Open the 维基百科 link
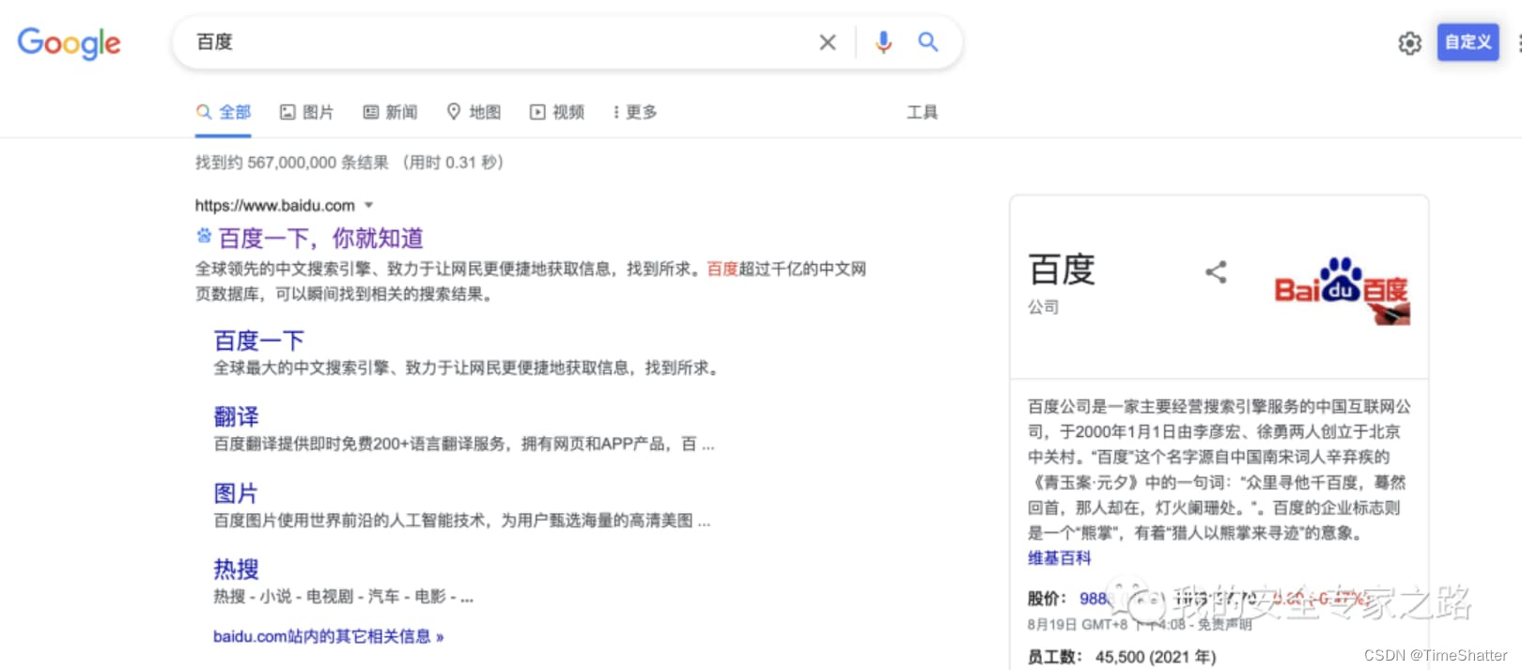1522x670 pixels. [1060, 558]
